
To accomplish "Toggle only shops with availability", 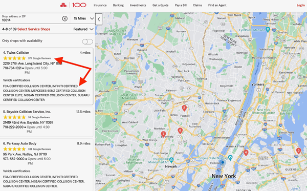I will 87,41.
